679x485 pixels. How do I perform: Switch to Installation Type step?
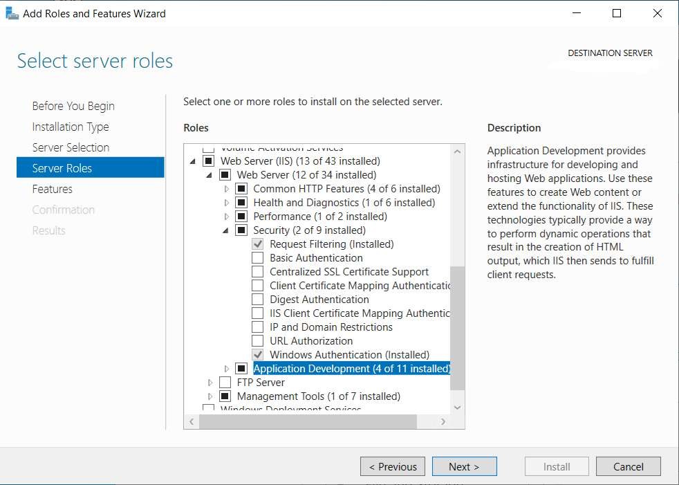point(71,127)
